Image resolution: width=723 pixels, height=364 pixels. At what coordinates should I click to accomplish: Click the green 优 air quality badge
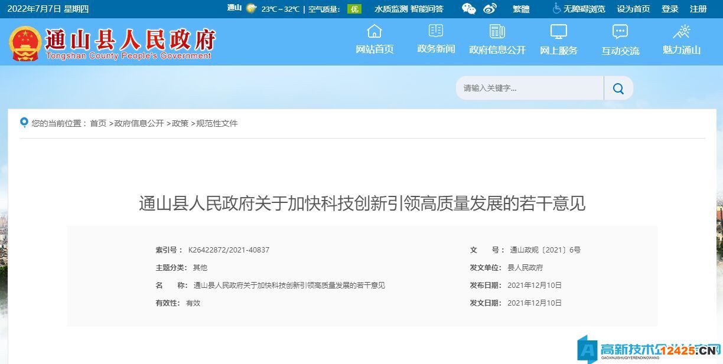(x=354, y=9)
